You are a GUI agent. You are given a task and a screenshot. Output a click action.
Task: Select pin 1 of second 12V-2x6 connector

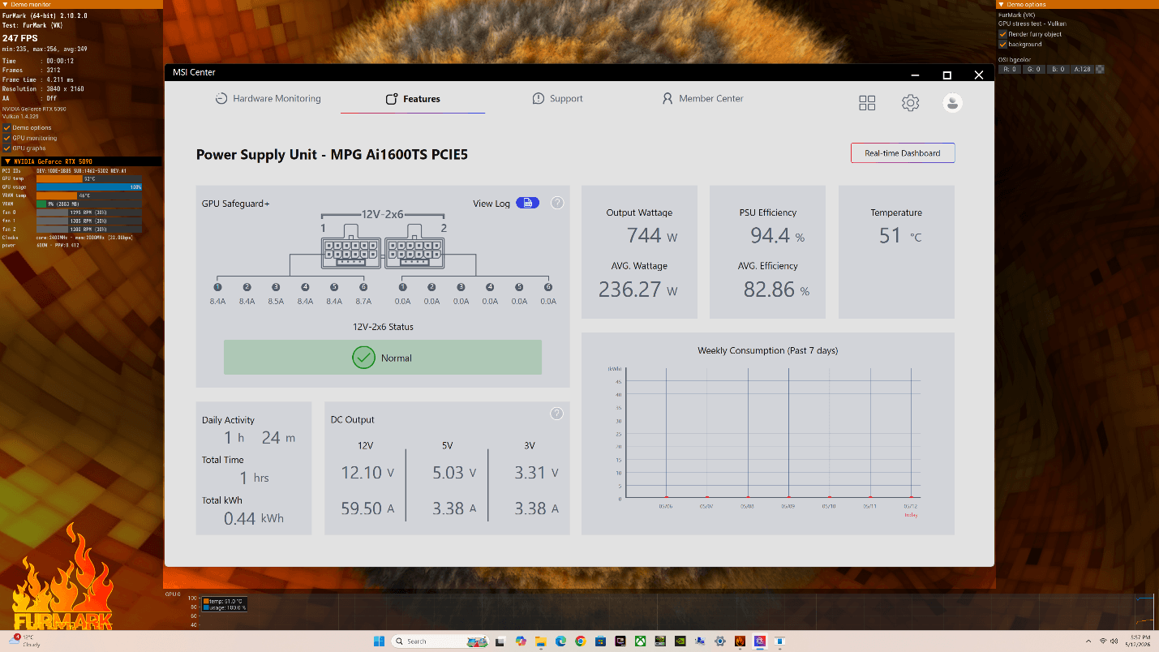click(402, 287)
